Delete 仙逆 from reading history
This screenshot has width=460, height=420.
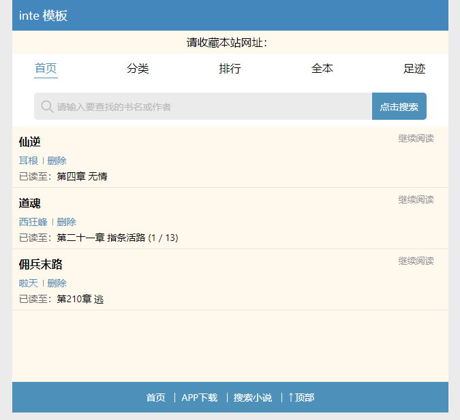point(57,161)
